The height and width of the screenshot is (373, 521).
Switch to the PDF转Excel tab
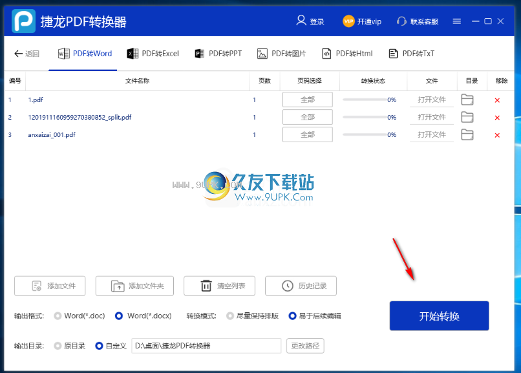(153, 54)
